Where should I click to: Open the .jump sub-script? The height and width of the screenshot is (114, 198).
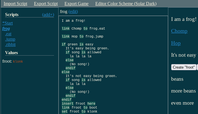10,39
